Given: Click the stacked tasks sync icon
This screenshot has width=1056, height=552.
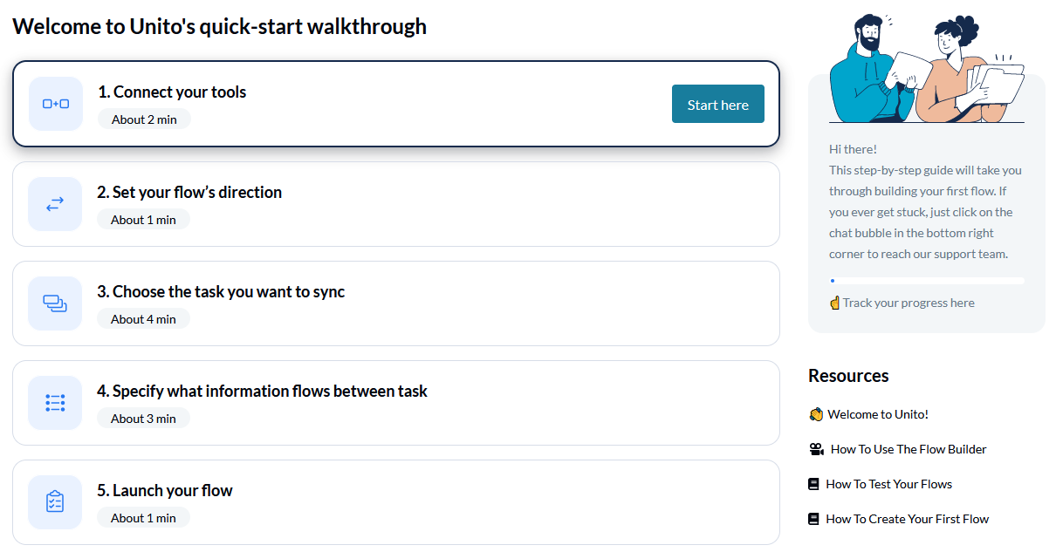Looking at the screenshot, I should pyautogui.click(x=55, y=303).
